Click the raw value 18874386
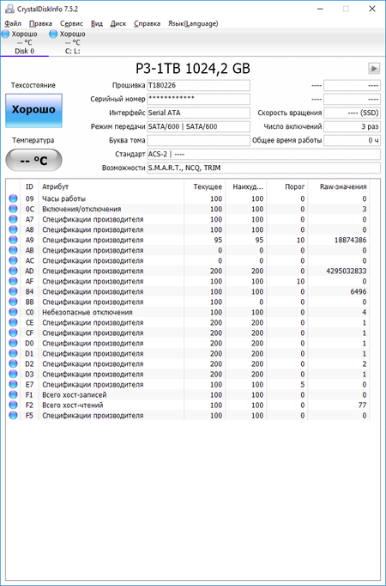386x586 pixels. pyautogui.click(x=350, y=240)
